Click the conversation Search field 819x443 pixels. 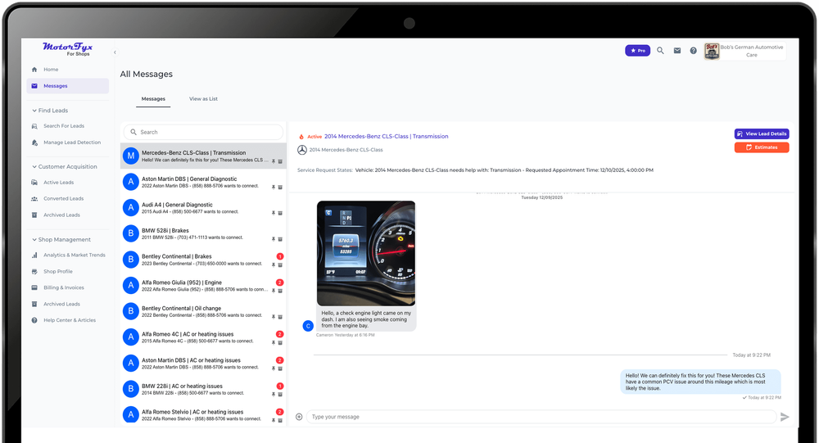tap(205, 132)
